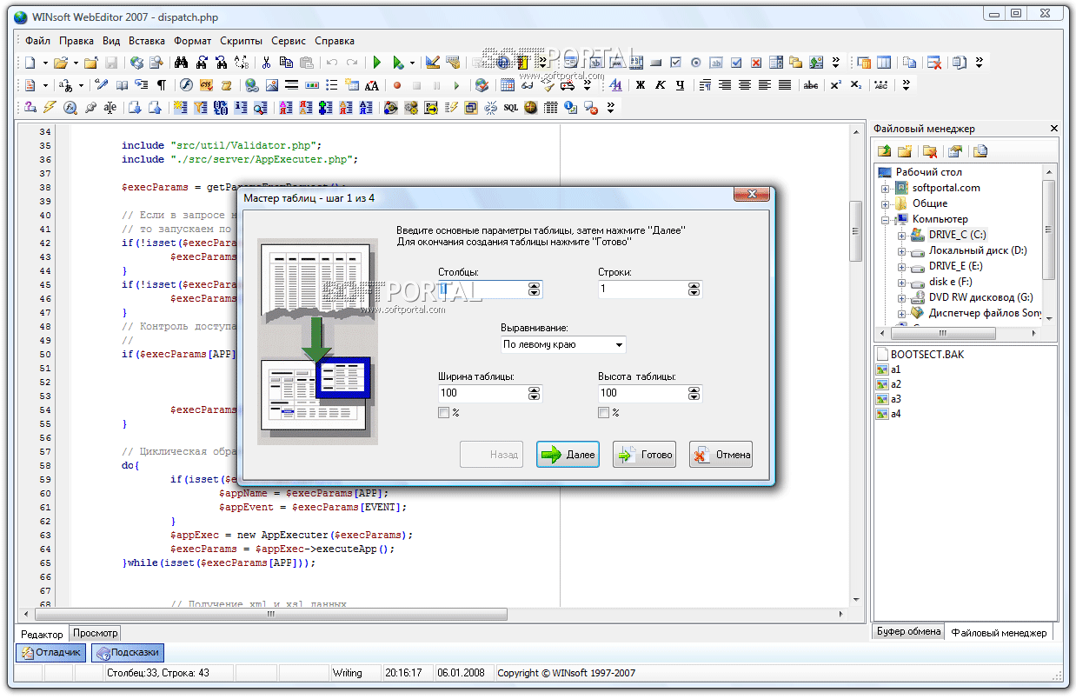Click the Отмена button in wizard
This screenshot has height=699, width=1076.
click(x=721, y=455)
